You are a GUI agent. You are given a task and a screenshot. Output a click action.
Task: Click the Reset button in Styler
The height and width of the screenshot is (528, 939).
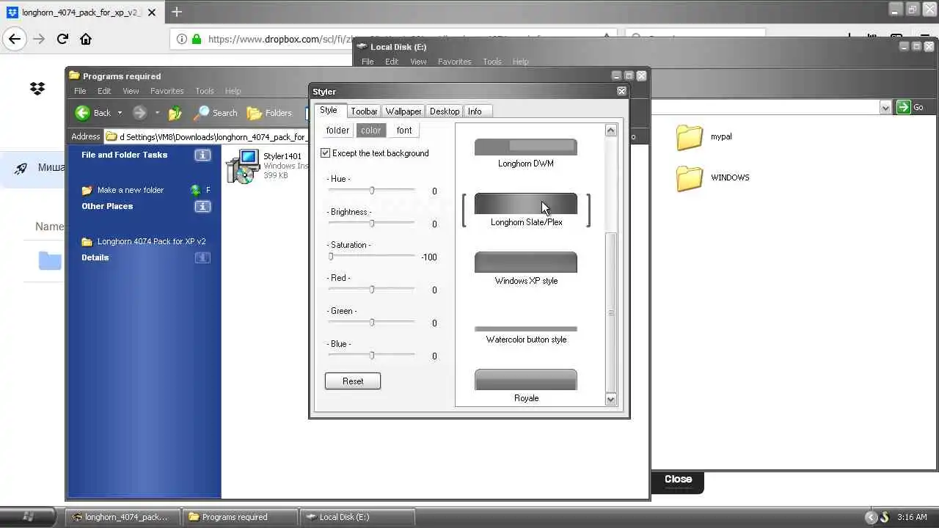[x=353, y=381]
